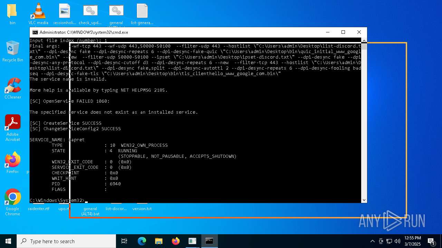Open Firefox from the taskbar
This screenshot has width=442, height=248.
tap(176, 241)
